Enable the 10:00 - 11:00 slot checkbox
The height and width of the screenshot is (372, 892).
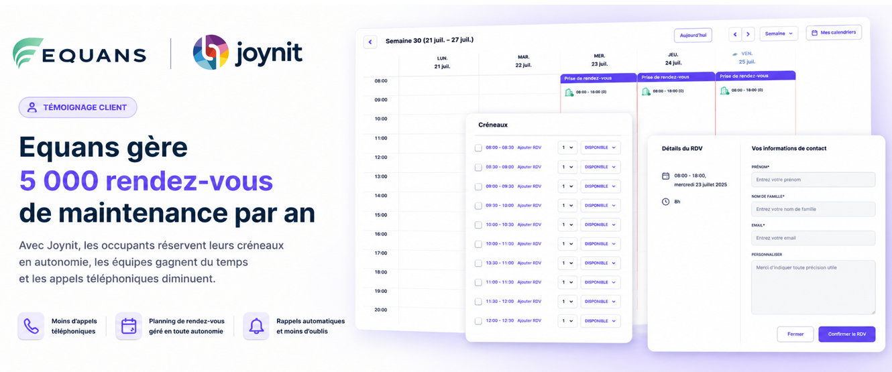pyautogui.click(x=478, y=245)
